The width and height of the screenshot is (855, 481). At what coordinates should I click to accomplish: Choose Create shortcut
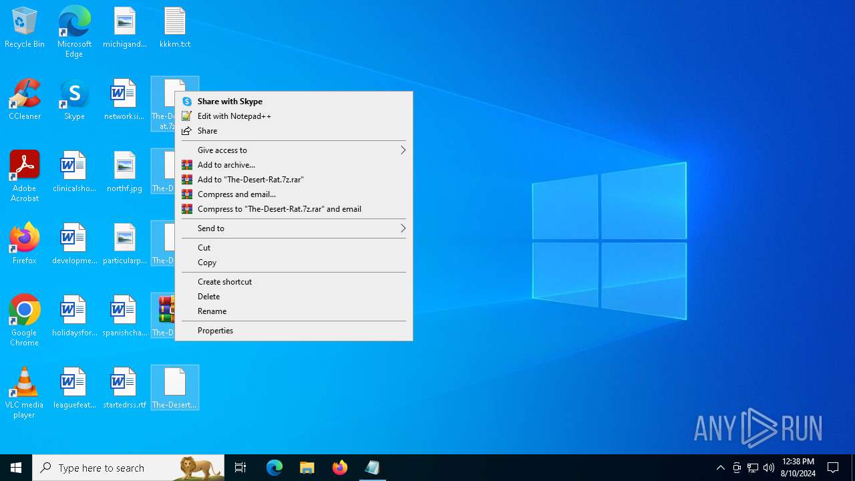point(294,282)
